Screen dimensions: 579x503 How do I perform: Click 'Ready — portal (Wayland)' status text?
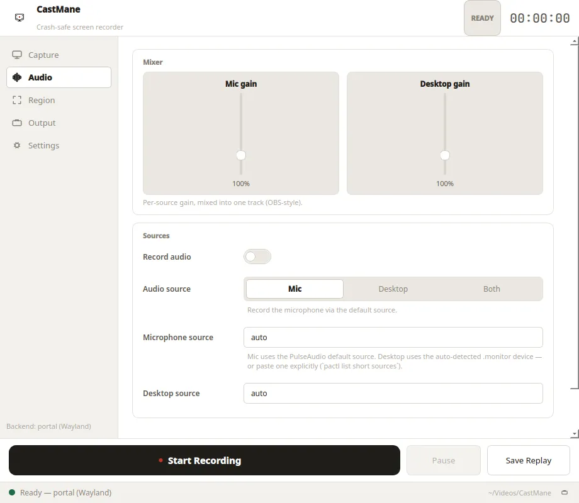click(65, 493)
